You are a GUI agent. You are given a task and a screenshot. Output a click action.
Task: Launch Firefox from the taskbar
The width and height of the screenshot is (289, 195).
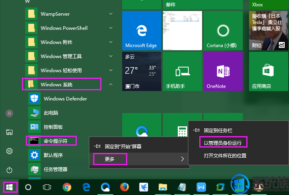125,187
